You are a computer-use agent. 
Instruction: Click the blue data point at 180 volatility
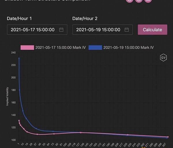click(20, 90)
